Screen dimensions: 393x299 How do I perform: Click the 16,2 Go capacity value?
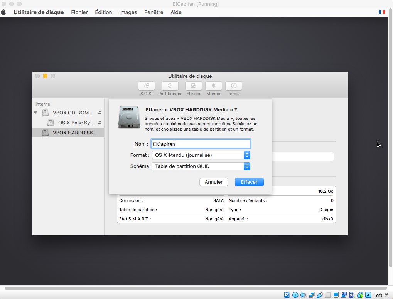(x=326, y=191)
